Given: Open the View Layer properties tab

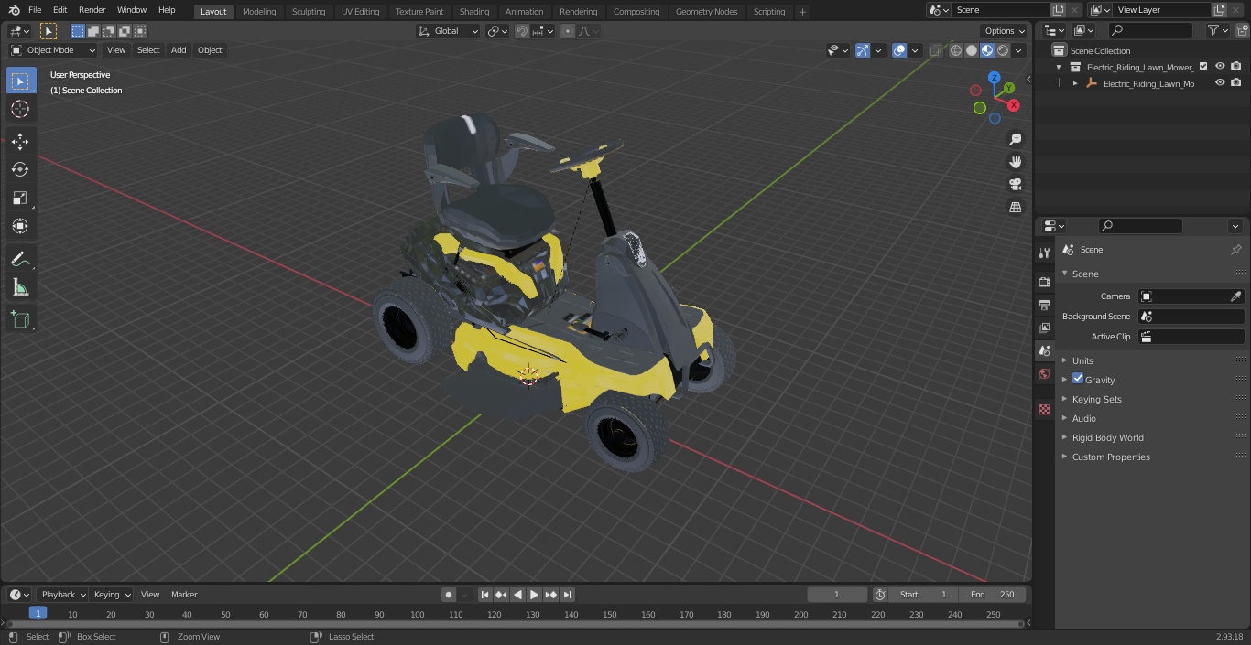Looking at the screenshot, I should click(x=1044, y=328).
